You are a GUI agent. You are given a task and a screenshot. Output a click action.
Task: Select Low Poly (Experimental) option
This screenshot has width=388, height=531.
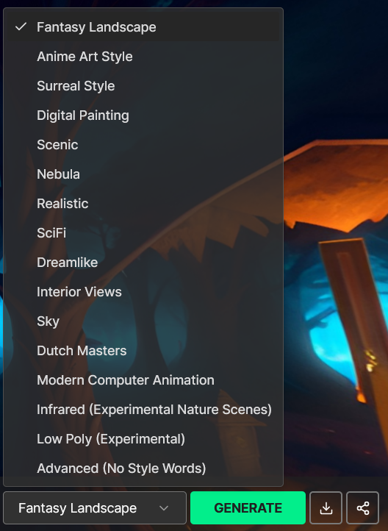click(x=143, y=439)
